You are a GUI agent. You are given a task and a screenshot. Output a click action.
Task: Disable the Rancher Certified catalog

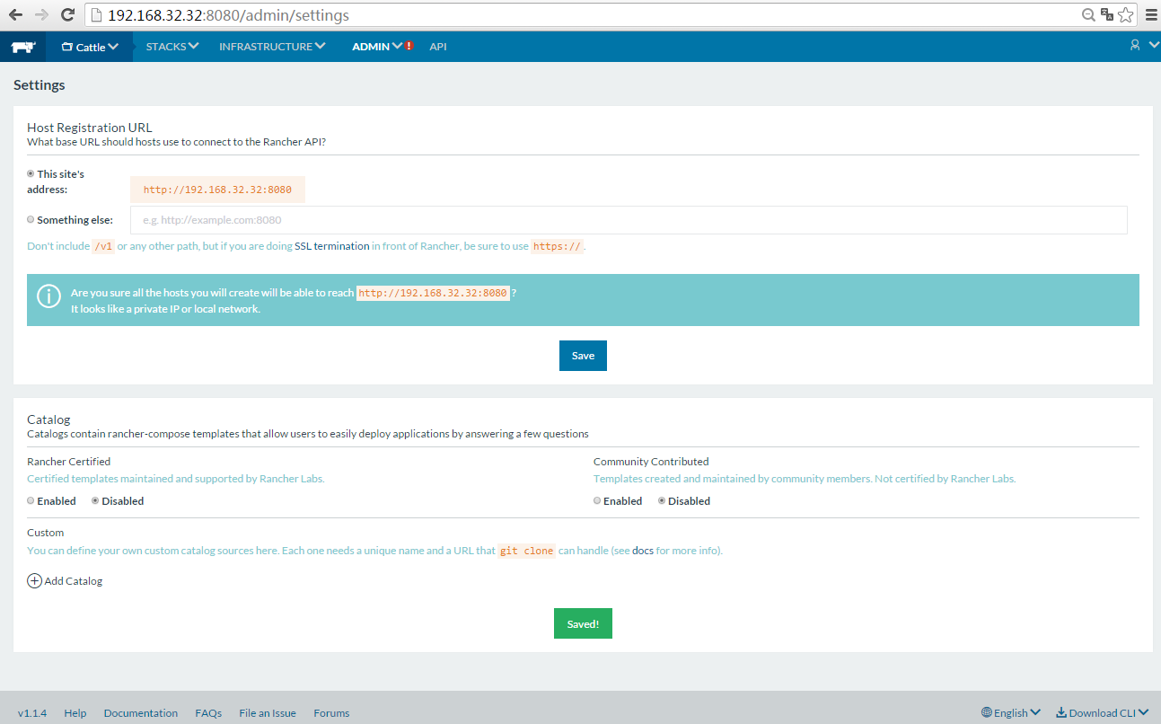pos(95,501)
